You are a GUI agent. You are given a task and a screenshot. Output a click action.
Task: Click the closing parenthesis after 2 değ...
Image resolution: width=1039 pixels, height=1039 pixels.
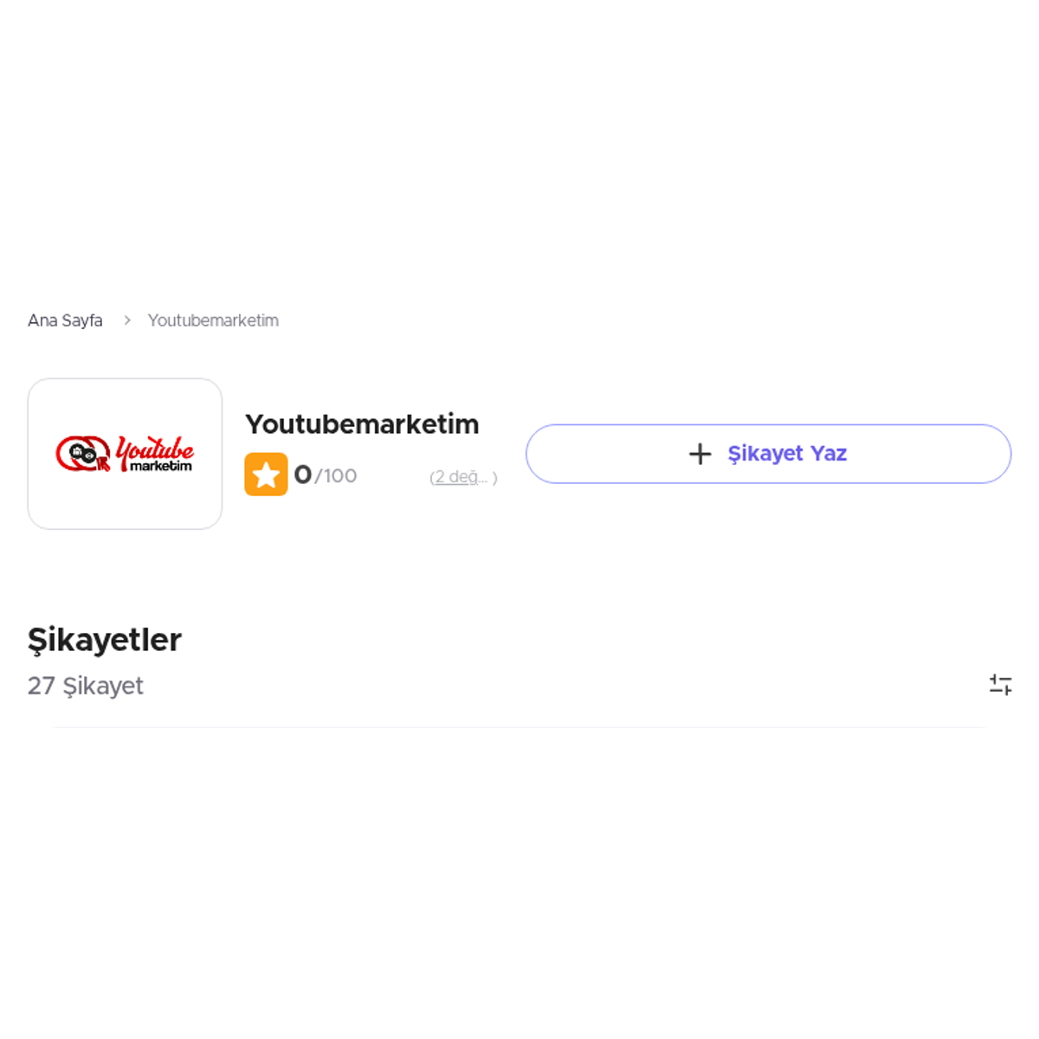(x=495, y=478)
